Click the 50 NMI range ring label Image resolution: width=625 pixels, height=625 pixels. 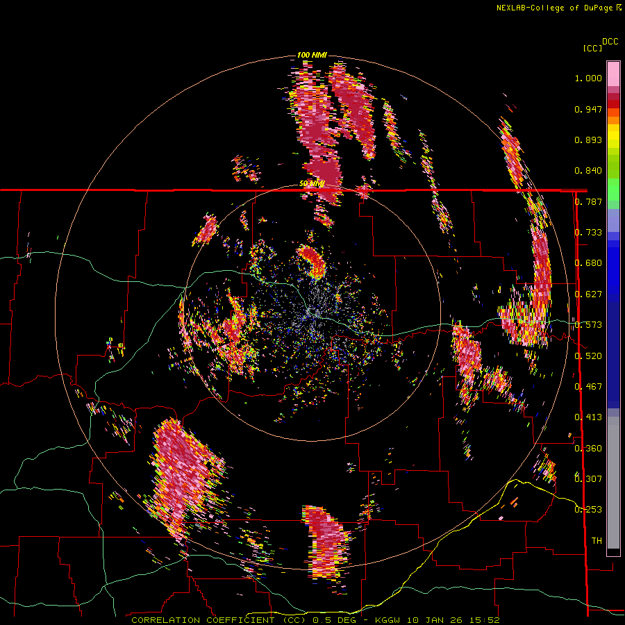coord(312,184)
